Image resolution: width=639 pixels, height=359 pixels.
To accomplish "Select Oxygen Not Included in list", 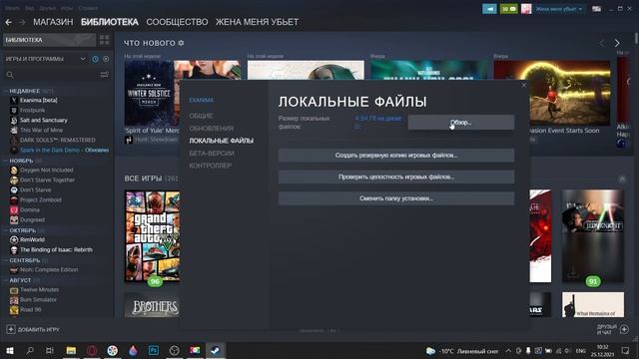I will 47,171.
